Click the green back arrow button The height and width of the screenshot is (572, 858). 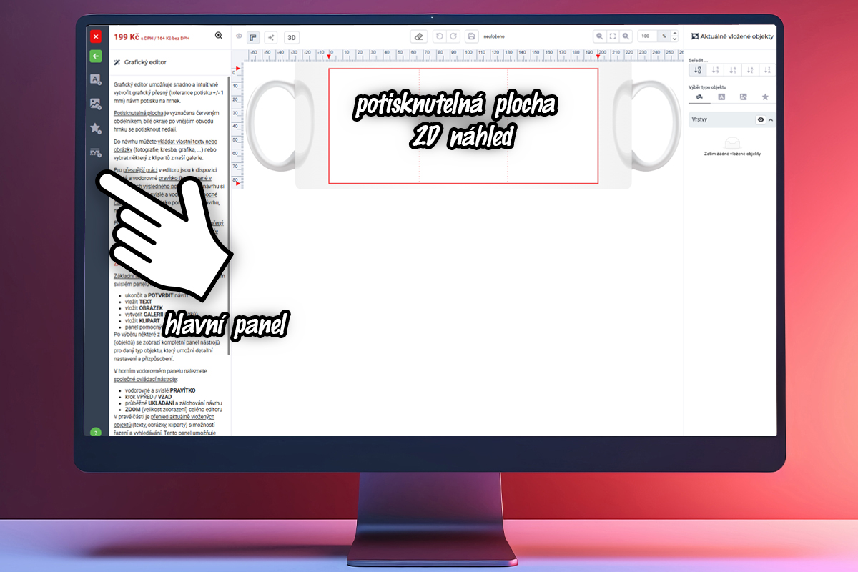pos(96,56)
